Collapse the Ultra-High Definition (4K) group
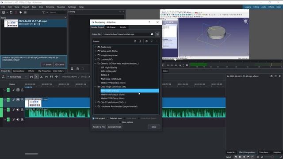 [96, 87]
